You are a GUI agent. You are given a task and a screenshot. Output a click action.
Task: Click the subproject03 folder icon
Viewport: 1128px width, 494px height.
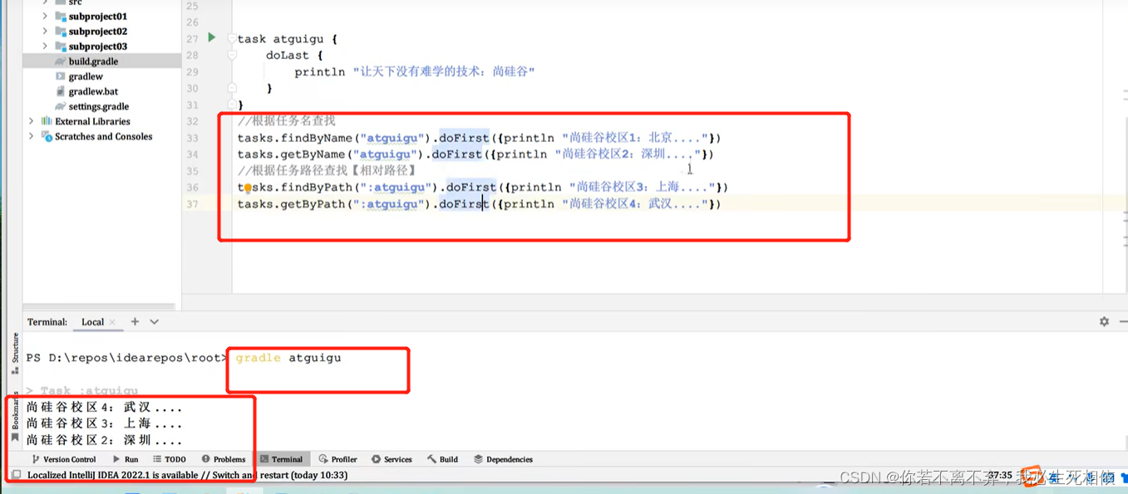coord(61,46)
